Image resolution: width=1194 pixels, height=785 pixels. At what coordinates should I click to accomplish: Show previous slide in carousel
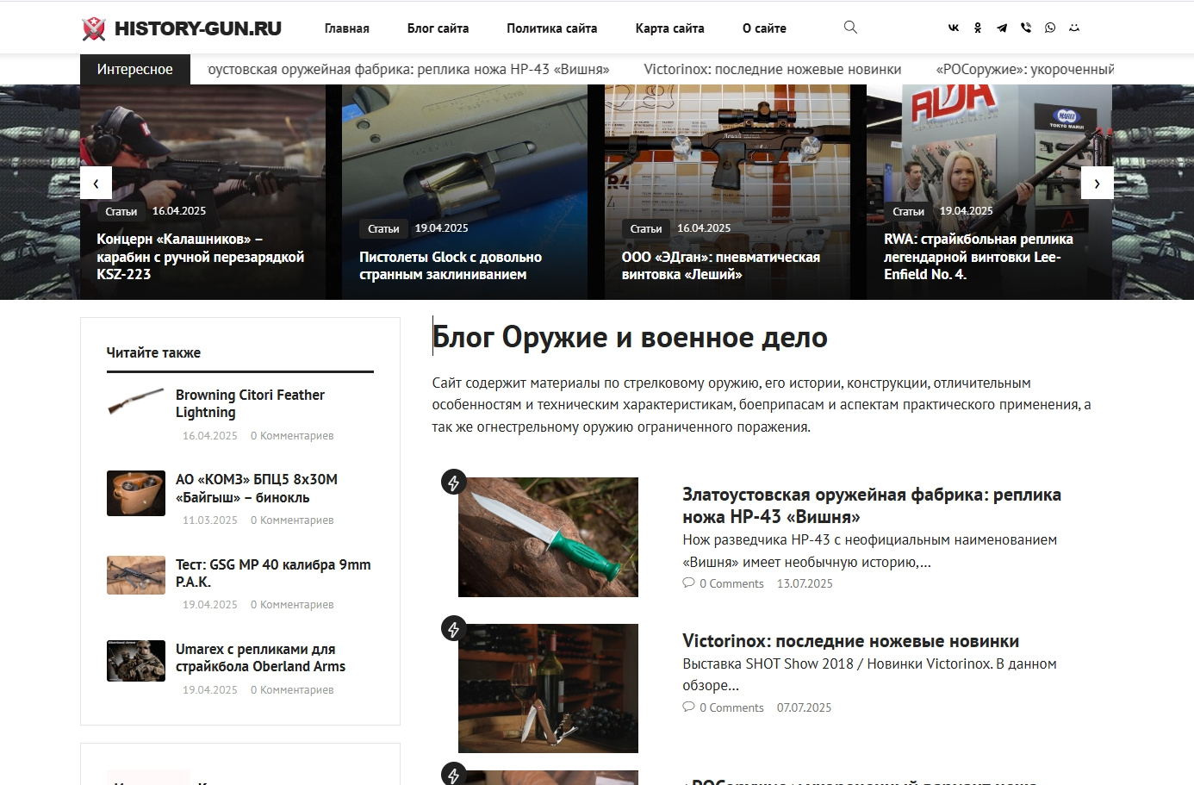[96, 184]
